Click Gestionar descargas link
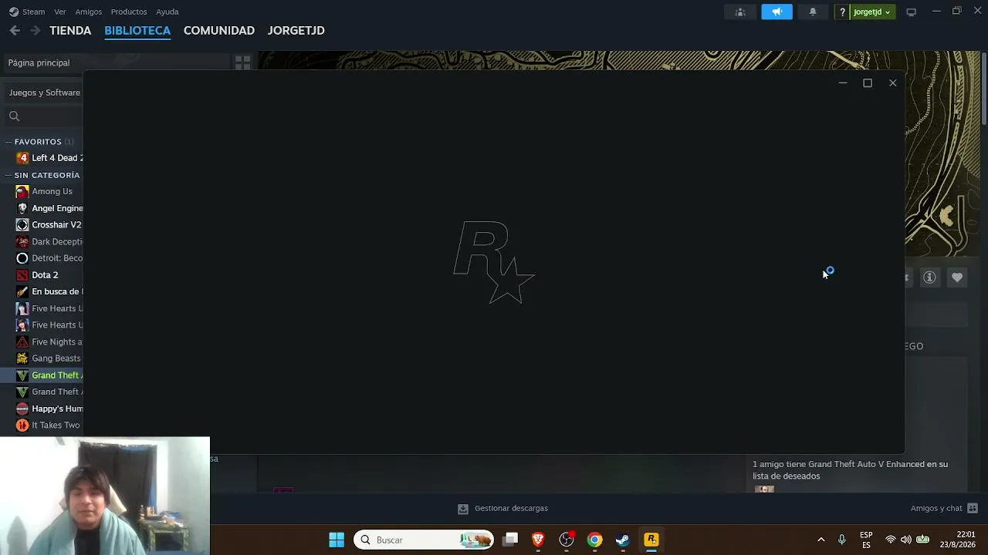 (x=511, y=509)
